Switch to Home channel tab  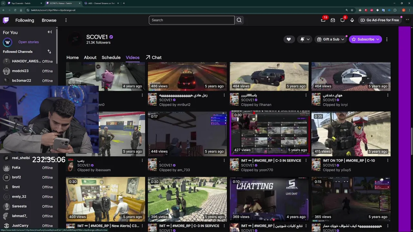click(73, 57)
